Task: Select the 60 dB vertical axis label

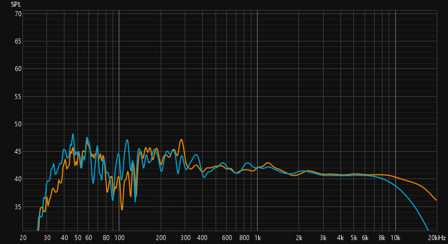Action: tap(17, 69)
